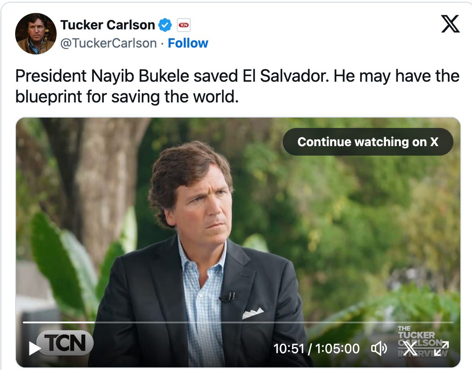This screenshot has width=472, height=370.
Task: Click the blue verified checkmark badge
Action: coord(165,25)
